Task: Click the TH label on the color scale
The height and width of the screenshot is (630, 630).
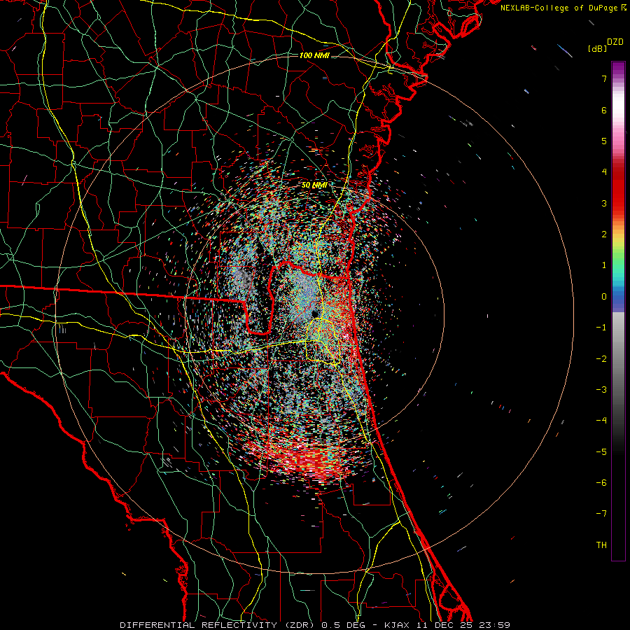Action: (601, 545)
